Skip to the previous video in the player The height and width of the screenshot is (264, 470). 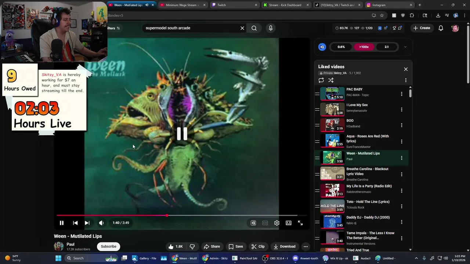tap(75, 223)
